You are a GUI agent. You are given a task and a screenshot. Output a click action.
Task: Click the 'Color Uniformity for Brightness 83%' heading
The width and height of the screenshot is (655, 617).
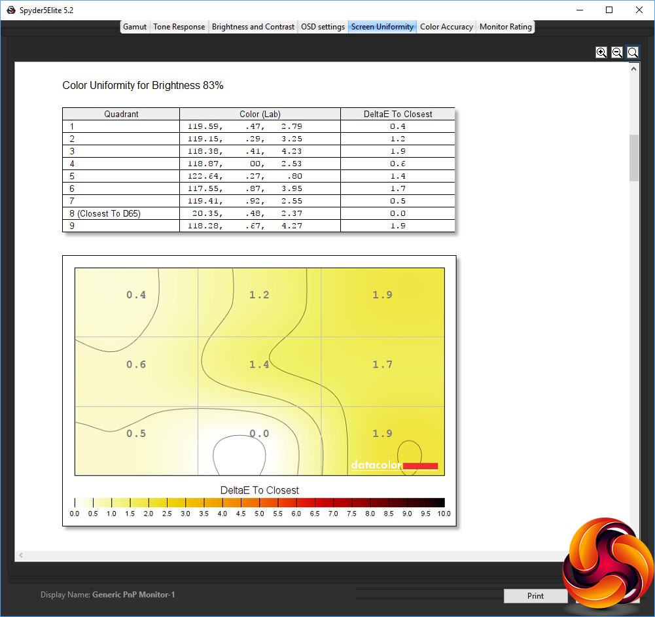(143, 86)
